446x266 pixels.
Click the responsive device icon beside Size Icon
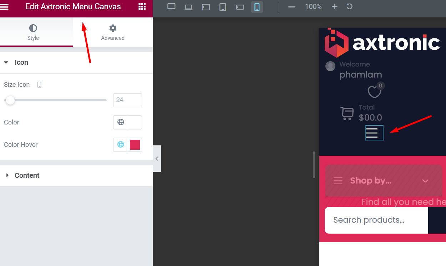point(39,85)
